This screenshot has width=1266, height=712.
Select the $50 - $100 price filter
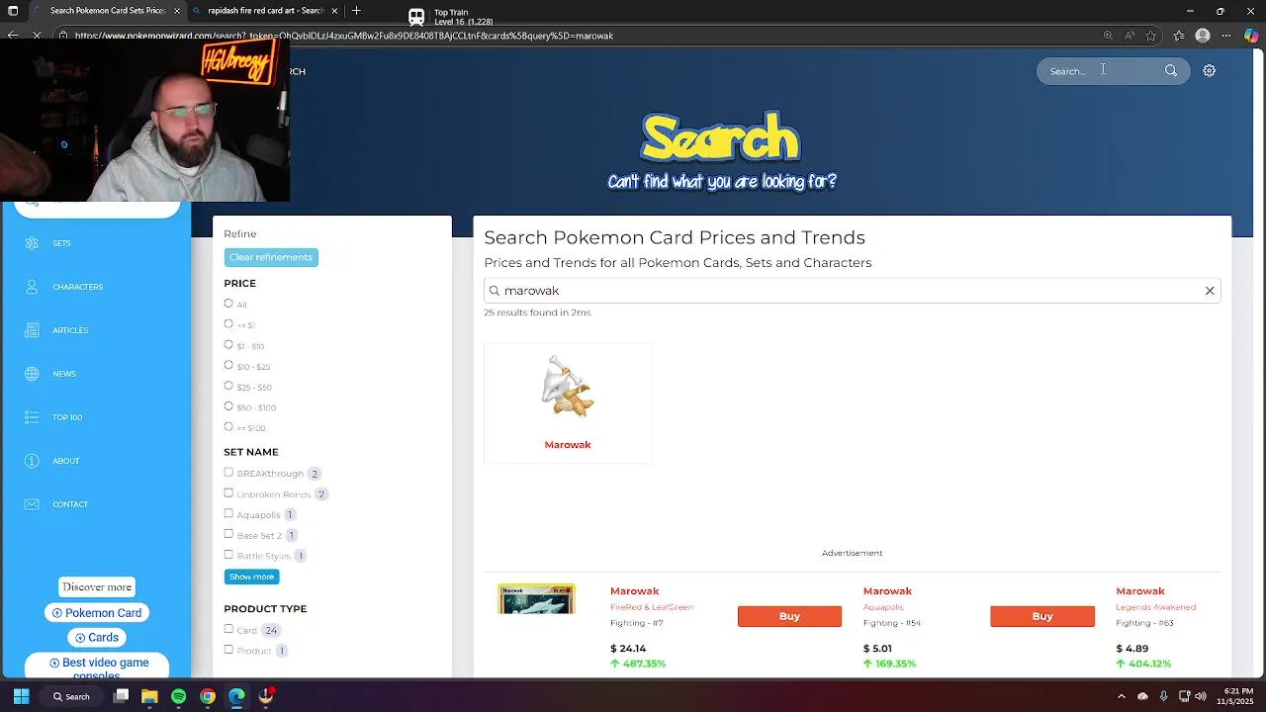click(228, 406)
